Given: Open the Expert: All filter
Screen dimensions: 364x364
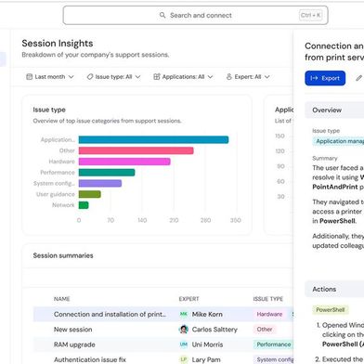Looking at the screenshot, I should [248, 77].
